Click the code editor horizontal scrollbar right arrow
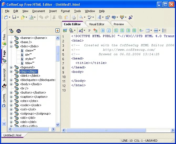Screen dimensions: 176x144 coord(173,130)
